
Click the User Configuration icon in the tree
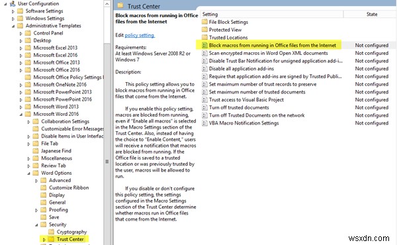(13, 3)
